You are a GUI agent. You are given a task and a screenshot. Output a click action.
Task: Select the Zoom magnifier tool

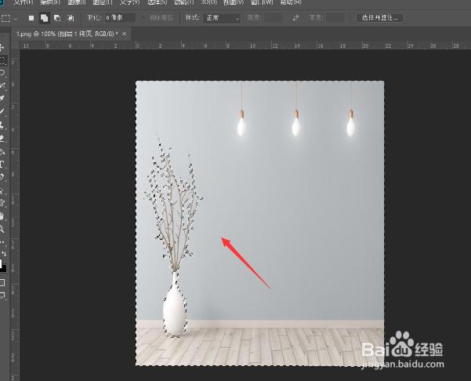[2, 229]
